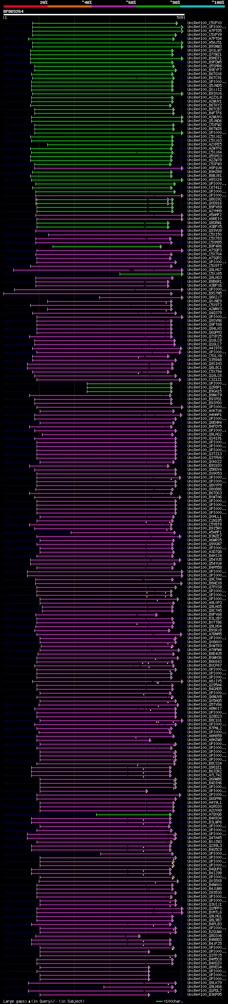Open UniRef100_A2ZXL8 entry

tap(204, 98)
